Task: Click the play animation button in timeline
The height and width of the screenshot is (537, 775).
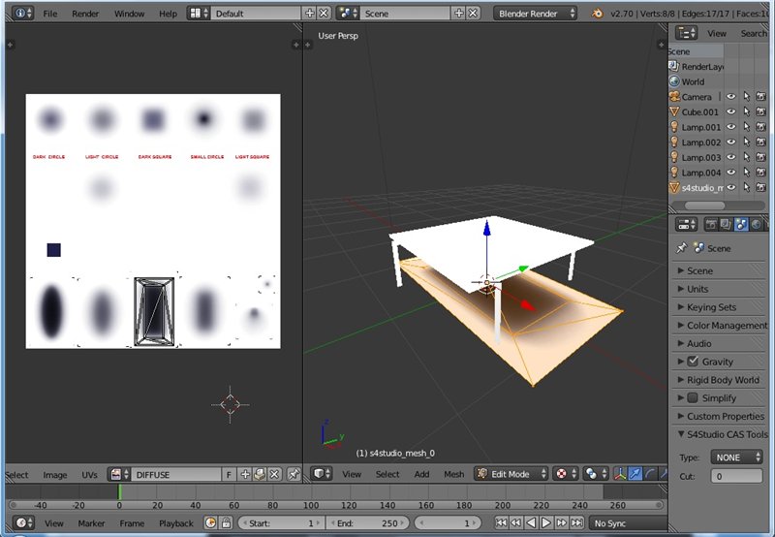Action: [x=545, y=523]
